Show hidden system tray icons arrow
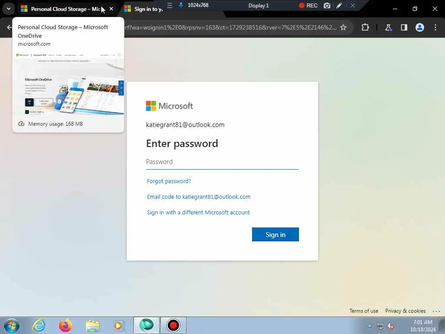 click(x=369, y=326)
